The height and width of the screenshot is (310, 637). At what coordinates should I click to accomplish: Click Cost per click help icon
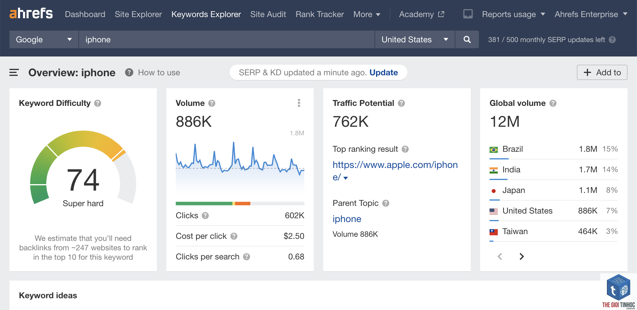234,236
